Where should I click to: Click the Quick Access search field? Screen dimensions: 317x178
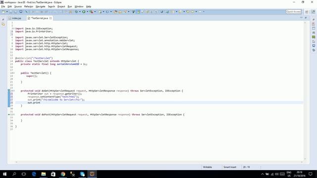(x=294, y=12)
